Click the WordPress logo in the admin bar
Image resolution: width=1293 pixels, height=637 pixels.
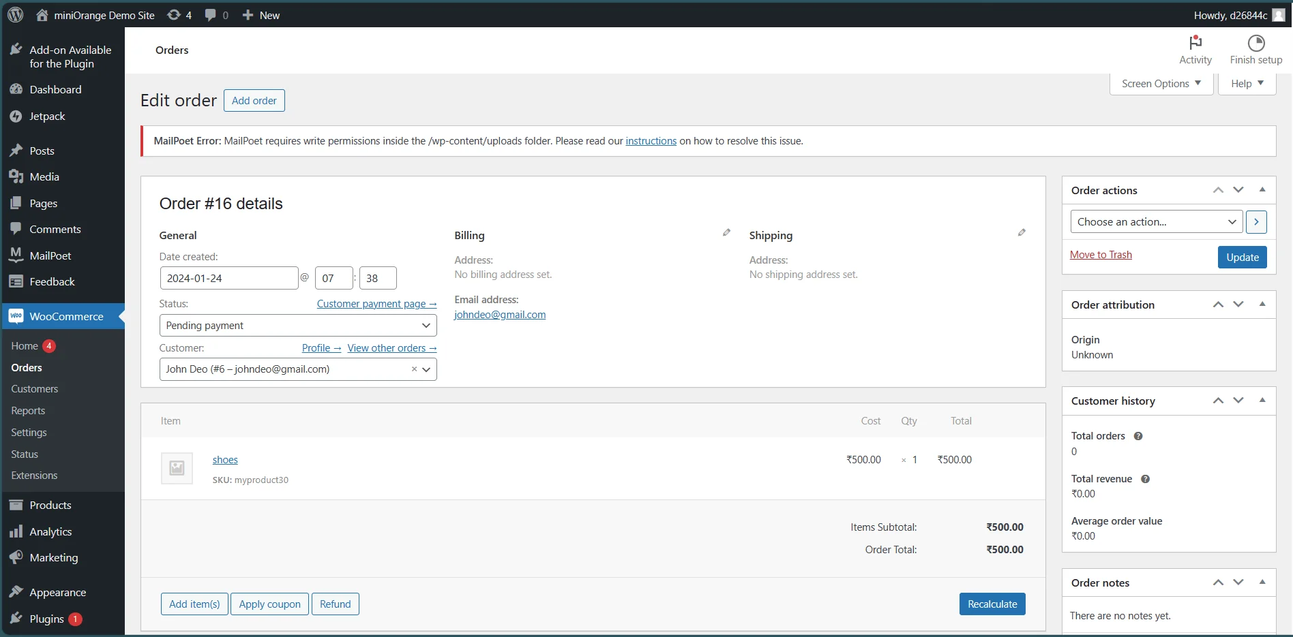[14, 14]
